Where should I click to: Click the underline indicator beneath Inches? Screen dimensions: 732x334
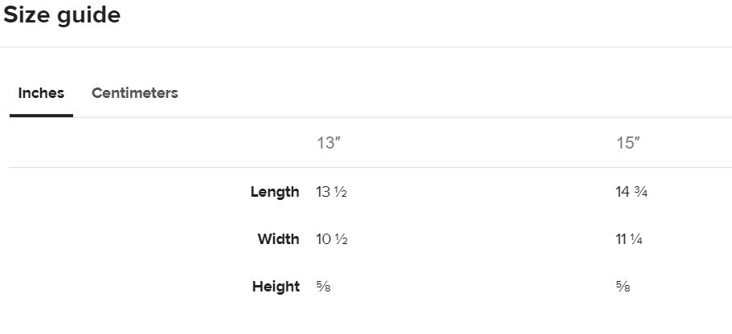coord(41,116)
